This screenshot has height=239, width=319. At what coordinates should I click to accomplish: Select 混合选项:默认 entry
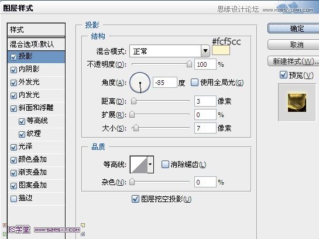[36, 44]
